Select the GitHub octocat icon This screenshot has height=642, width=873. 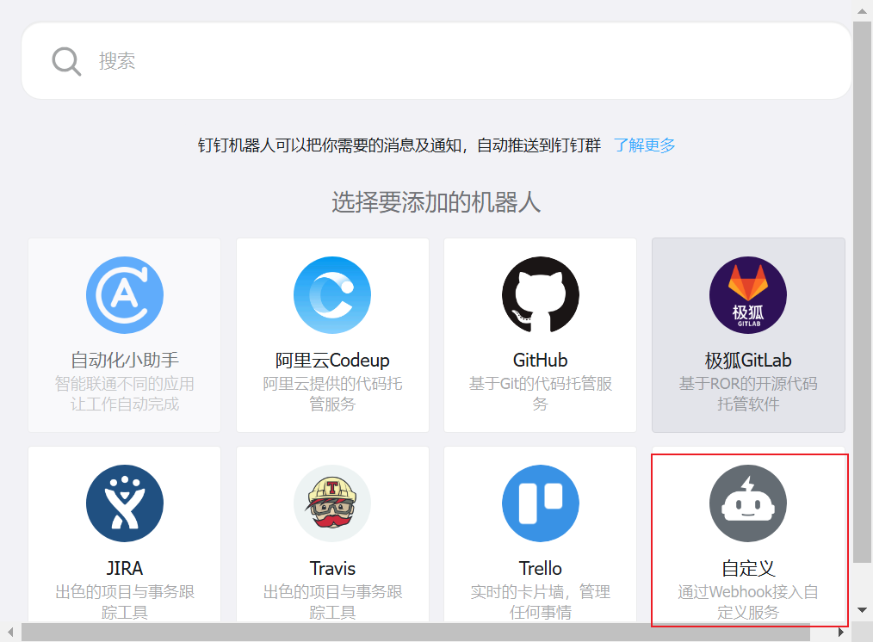(x=540, y=295)
